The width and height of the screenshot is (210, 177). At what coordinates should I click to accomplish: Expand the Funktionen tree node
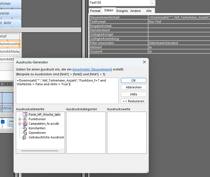[x=20, y=119]
